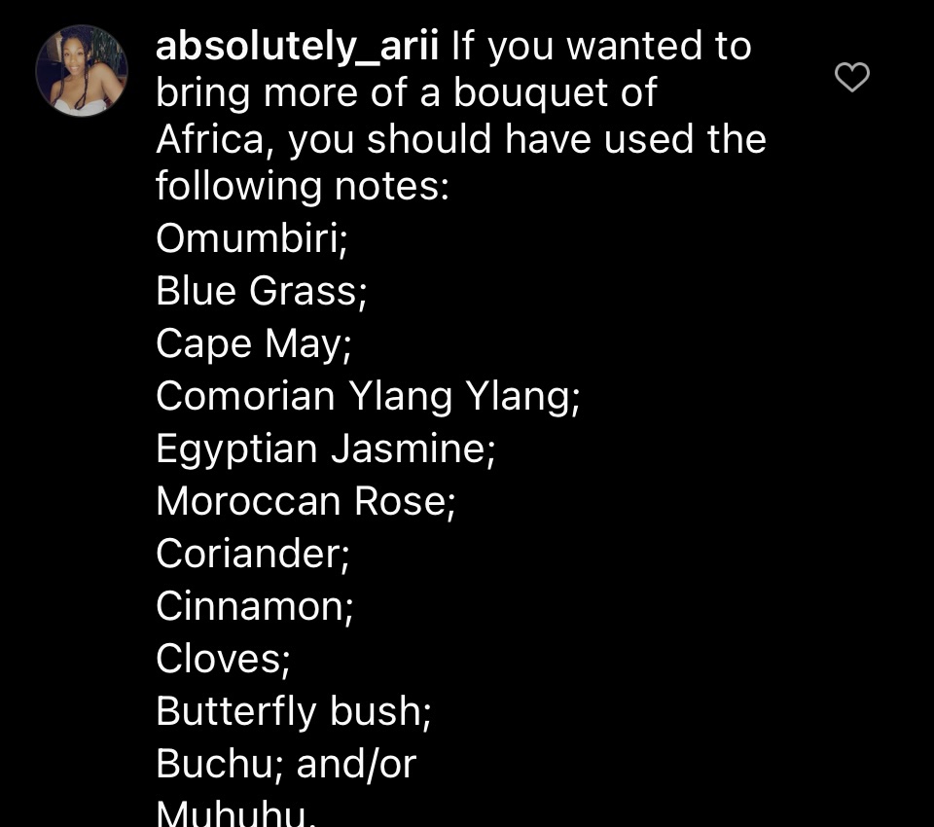This screenshot has height=827, width=934.
Task: Select the "Omumbiri;" line
Action: [252, 238]
